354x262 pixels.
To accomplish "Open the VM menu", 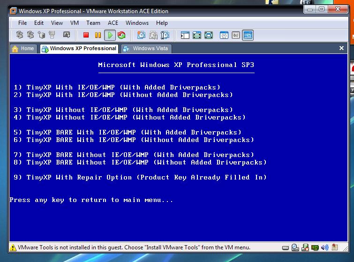I will click(75, 23).
